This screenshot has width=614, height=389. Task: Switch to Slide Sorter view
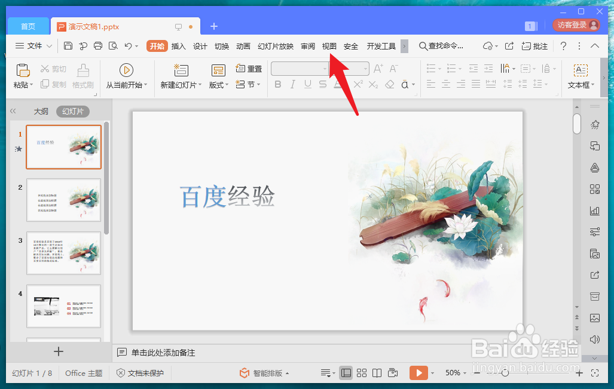[x=362, y=373]
